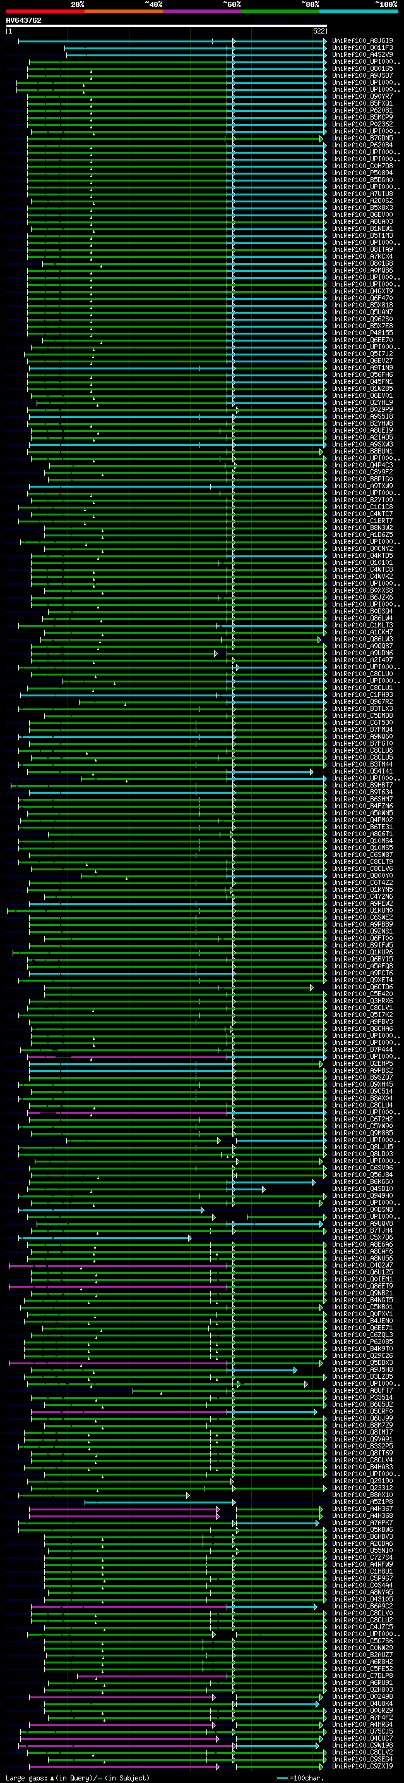The image size is (404, 1783).
Task: Open hit UniRef100_B5FXQ1
Action: 362,104
